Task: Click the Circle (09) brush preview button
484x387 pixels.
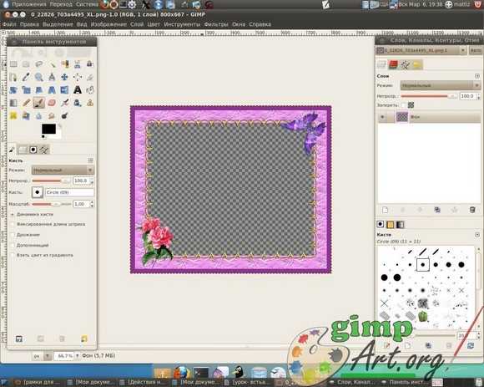Action: [38, 192]
